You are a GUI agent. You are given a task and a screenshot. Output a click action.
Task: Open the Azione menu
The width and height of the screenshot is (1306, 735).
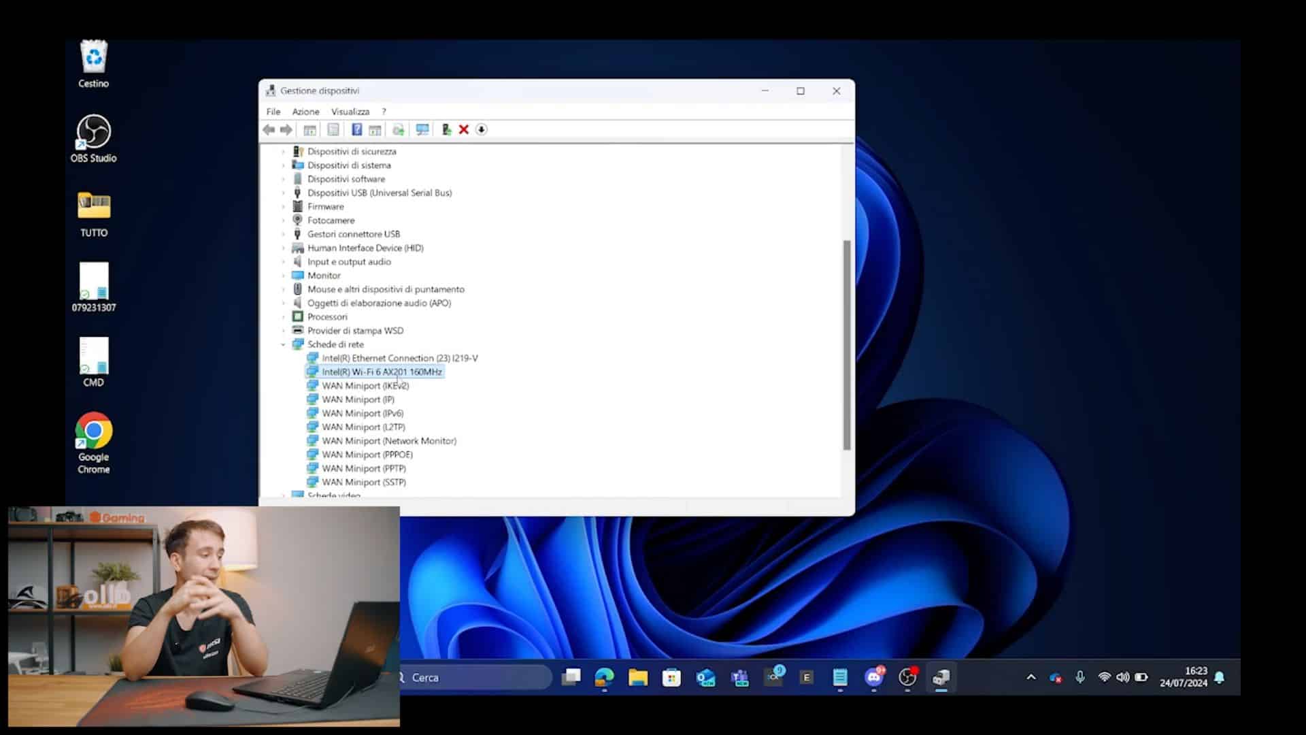(305, 112)
